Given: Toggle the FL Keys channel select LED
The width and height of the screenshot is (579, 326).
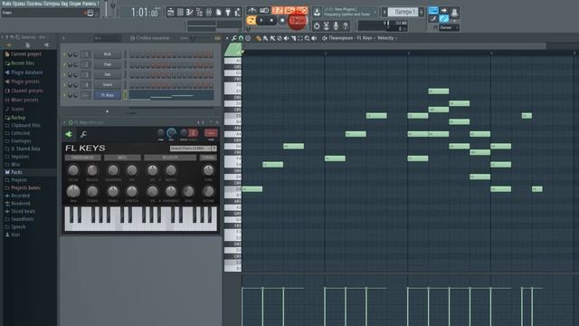Looking at the screenshot, I should pos(125,95).
